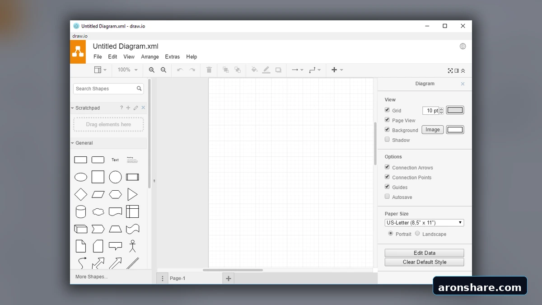Collapse the General shapes section
Screen dimensions: 542x305
click(72, 143)
